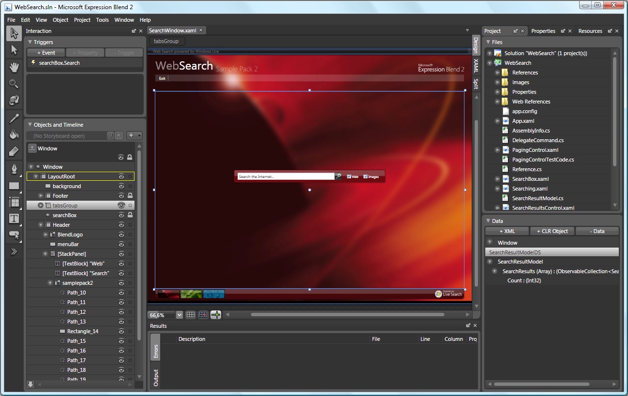Select the Pen tool

point(14,169)
